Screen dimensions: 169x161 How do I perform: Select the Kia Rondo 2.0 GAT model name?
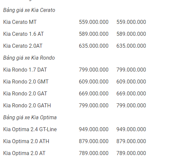coord(25,93)
